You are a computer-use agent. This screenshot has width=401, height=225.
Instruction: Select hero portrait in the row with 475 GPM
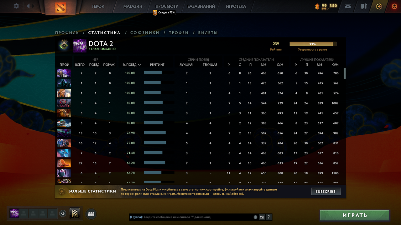click(64, 83)
